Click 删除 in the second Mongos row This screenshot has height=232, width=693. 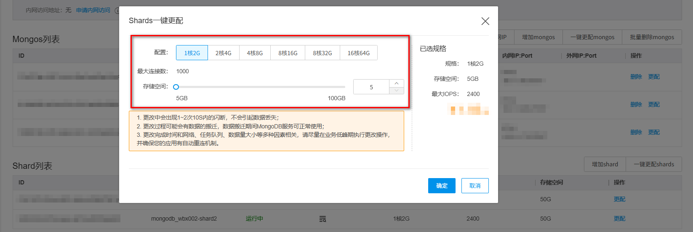pyautogui.click(x=636, y=104)
